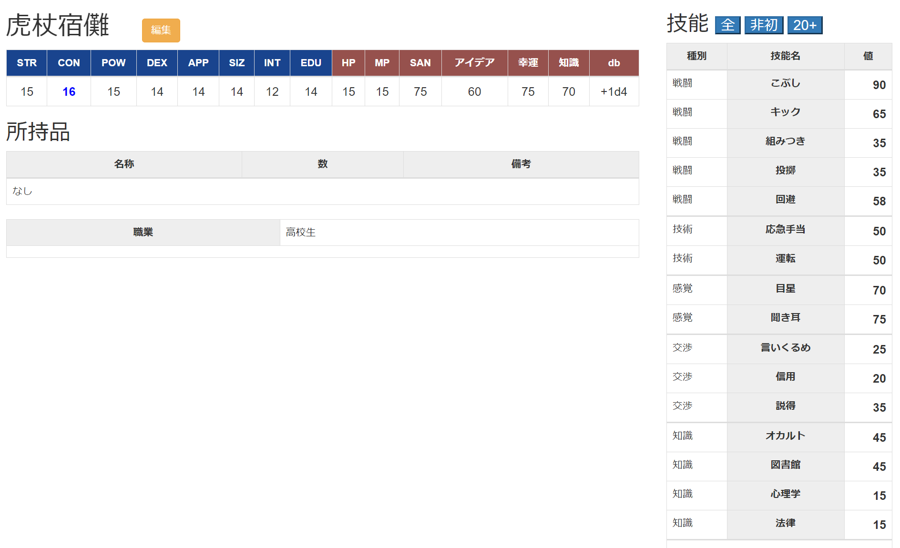Click the blue CON value 16
900x548 pixels.
pyautogui.click(x=69, y=91)
